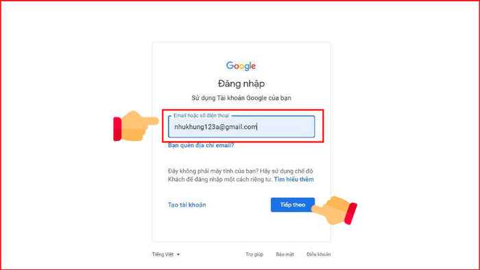Click the Đăng nhập heading
Image resolution: width=480 pixels, height=270 pixels.
coord(241,84)
